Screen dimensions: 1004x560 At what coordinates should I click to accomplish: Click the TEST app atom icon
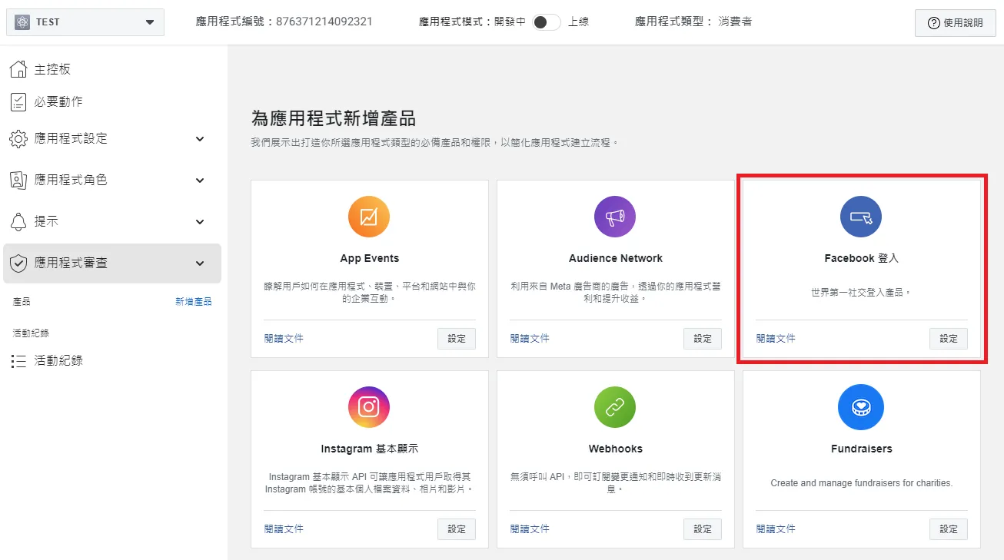click(22, 22)
